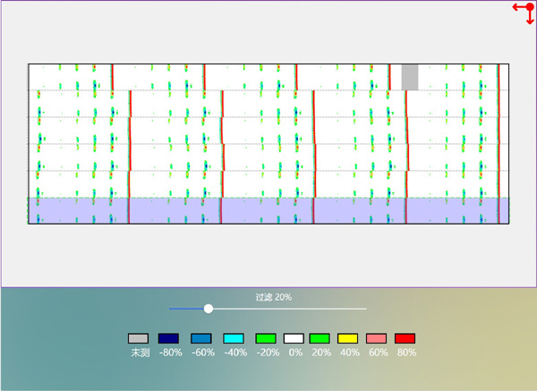
Task: Select the dark blue -80% swatch
Action: pos(168,338)
